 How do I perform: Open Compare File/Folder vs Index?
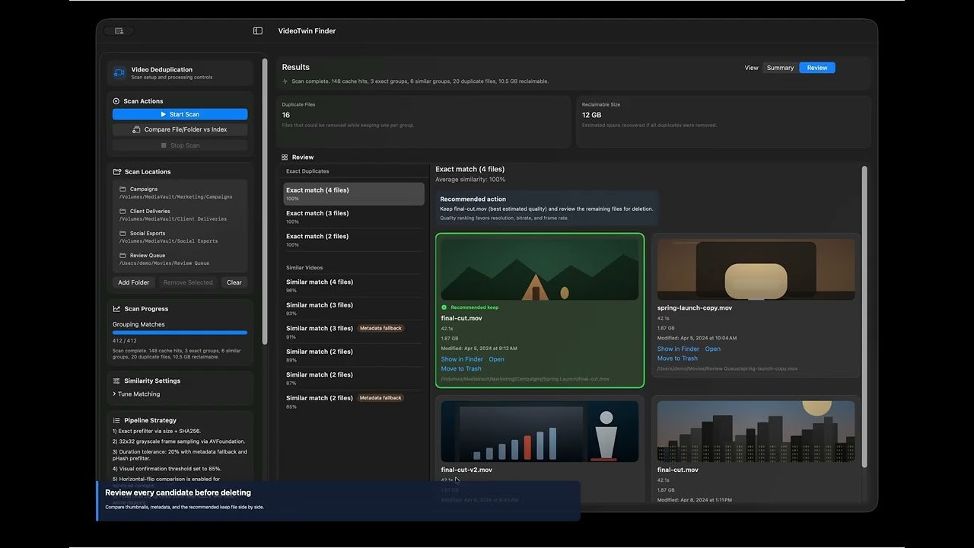point(180,129)
